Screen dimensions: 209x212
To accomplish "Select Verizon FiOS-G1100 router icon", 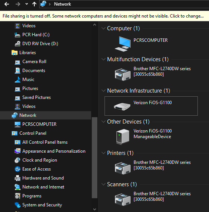I will coord(122,106).
